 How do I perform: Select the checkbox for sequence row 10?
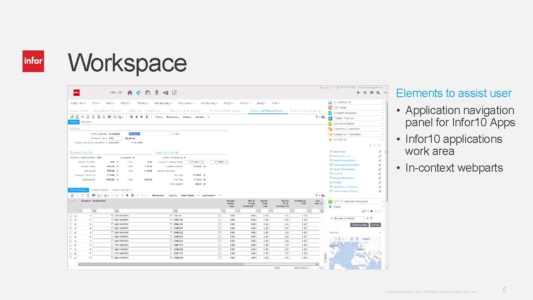click(x=70, y=253)
